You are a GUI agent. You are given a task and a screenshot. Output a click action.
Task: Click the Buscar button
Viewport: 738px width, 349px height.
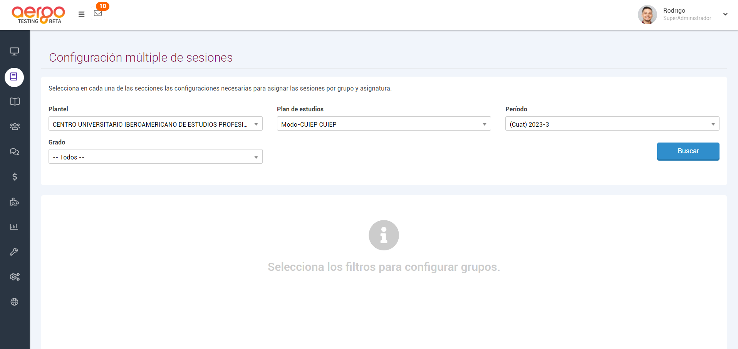[x=688, y=151]
